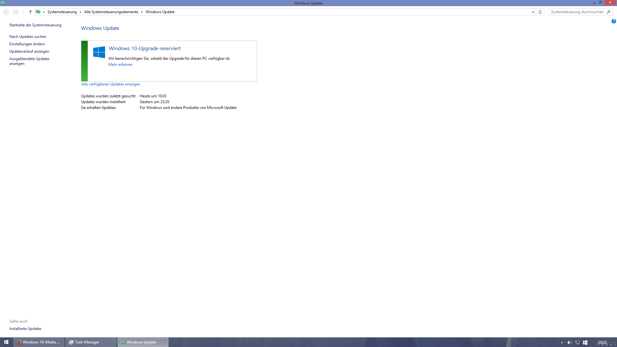Click the blue help question mark icon
The image size is (617, 347).
click(x=613, y=21)
